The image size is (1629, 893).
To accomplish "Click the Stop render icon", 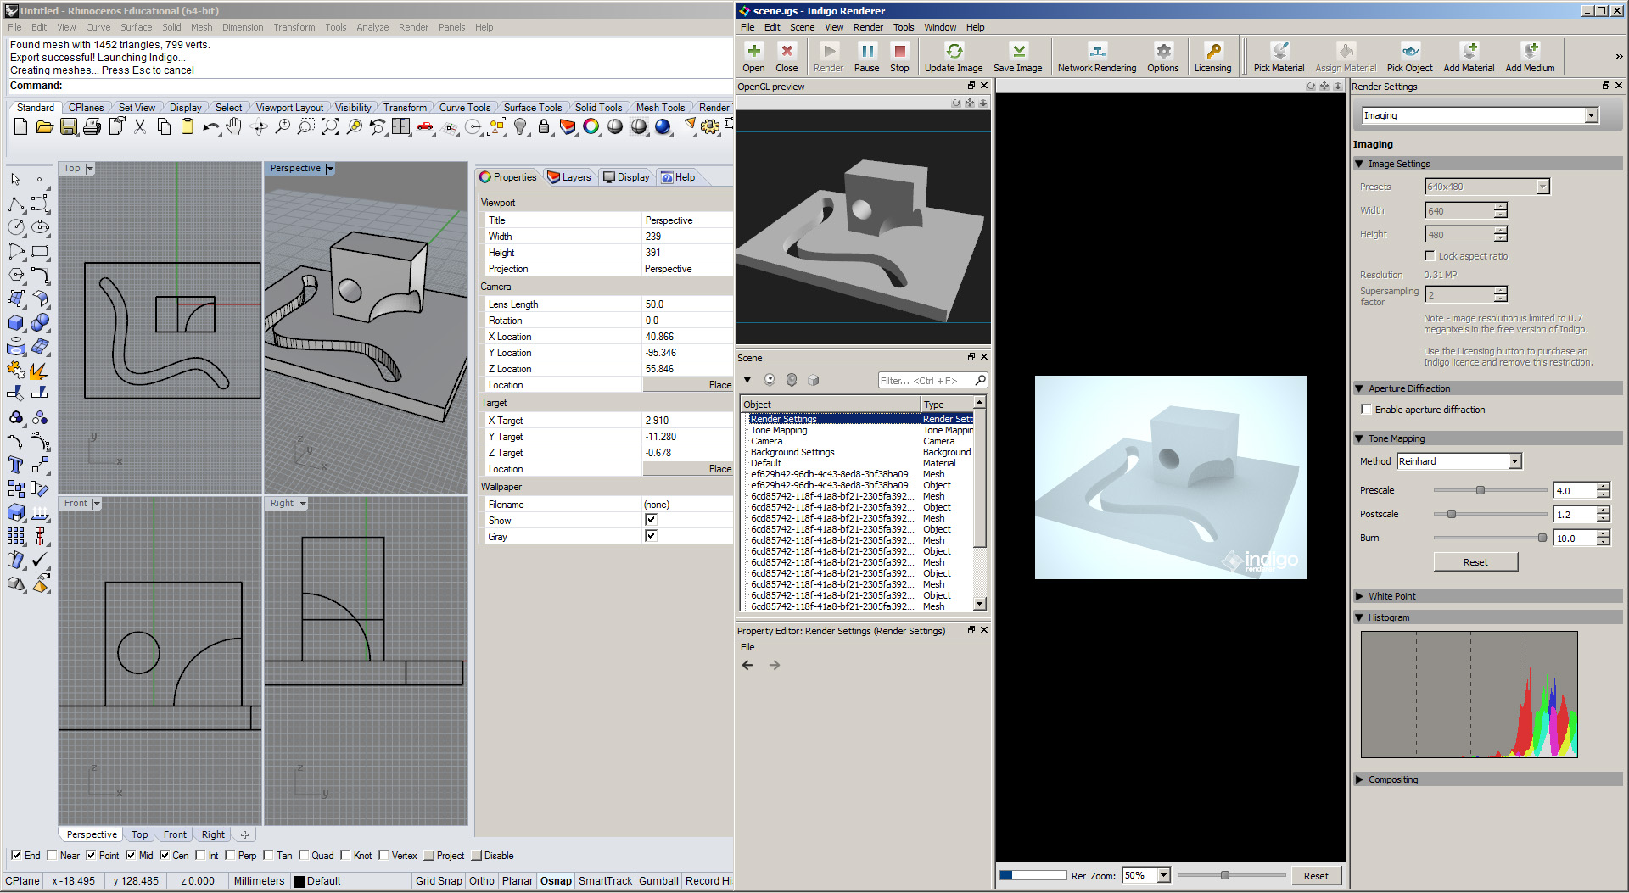I will coord(899,52).
